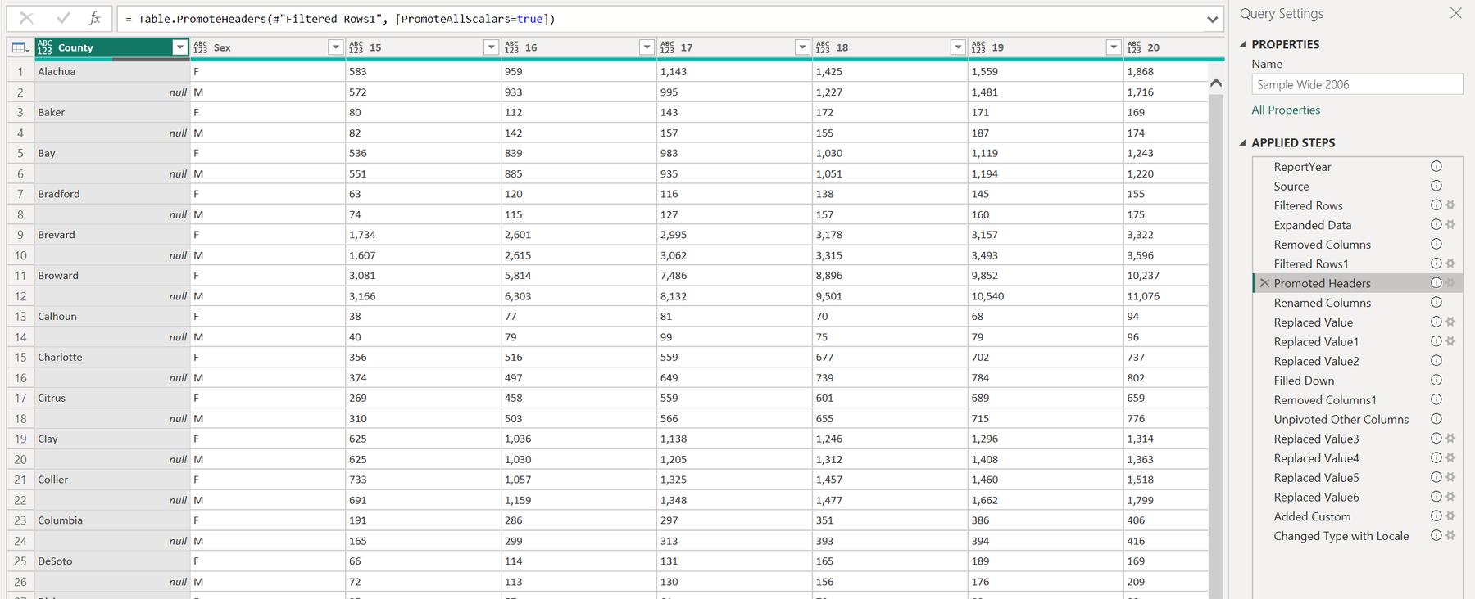Click gear icon next to Expanded Data

pyautogui.click(x=1450, y=225)
